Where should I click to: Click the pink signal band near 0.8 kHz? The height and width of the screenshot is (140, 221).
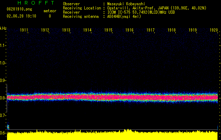(x=112, y=97)
